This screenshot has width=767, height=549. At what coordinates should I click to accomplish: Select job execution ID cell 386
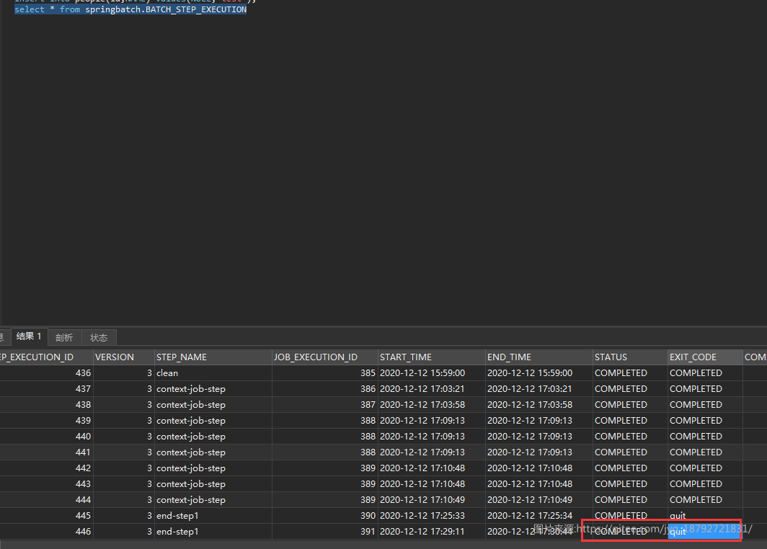(x=325, y=389)
